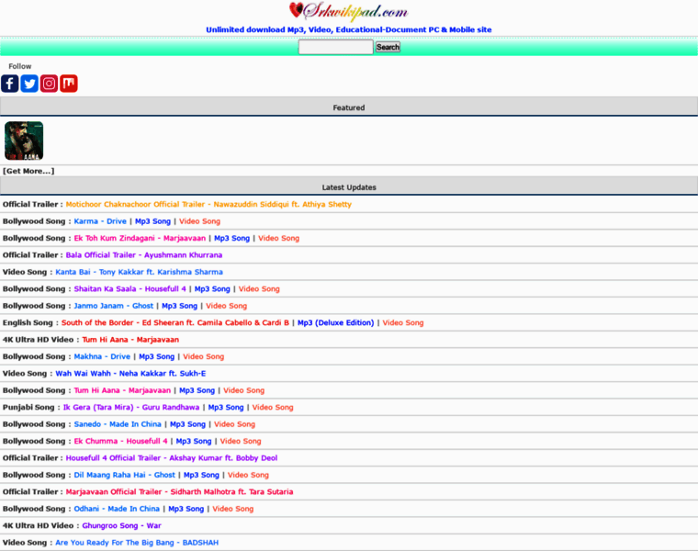The image size is (698, 551).
Task: Click the Srkwikipad.com logo
Action: click(x=349, y=11)
